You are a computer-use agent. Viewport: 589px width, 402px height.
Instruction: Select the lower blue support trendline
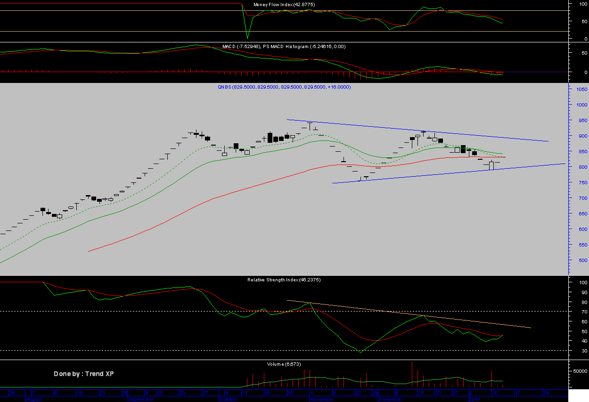pyautogui.click(x=449, y=173)
